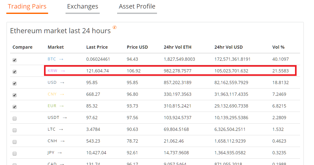The width and height of the screenshot is (314, 165).
Task: Enable the USDT compare checkbox
Action: point(15,119)
